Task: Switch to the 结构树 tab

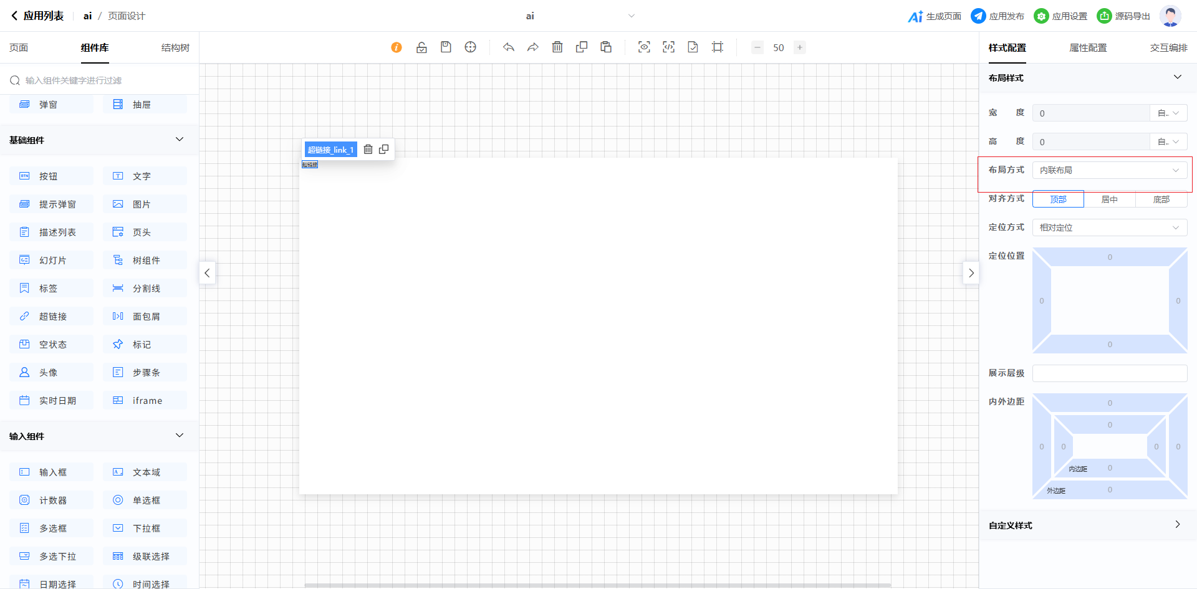Action: pyautogui.click(x=175, y=48)
